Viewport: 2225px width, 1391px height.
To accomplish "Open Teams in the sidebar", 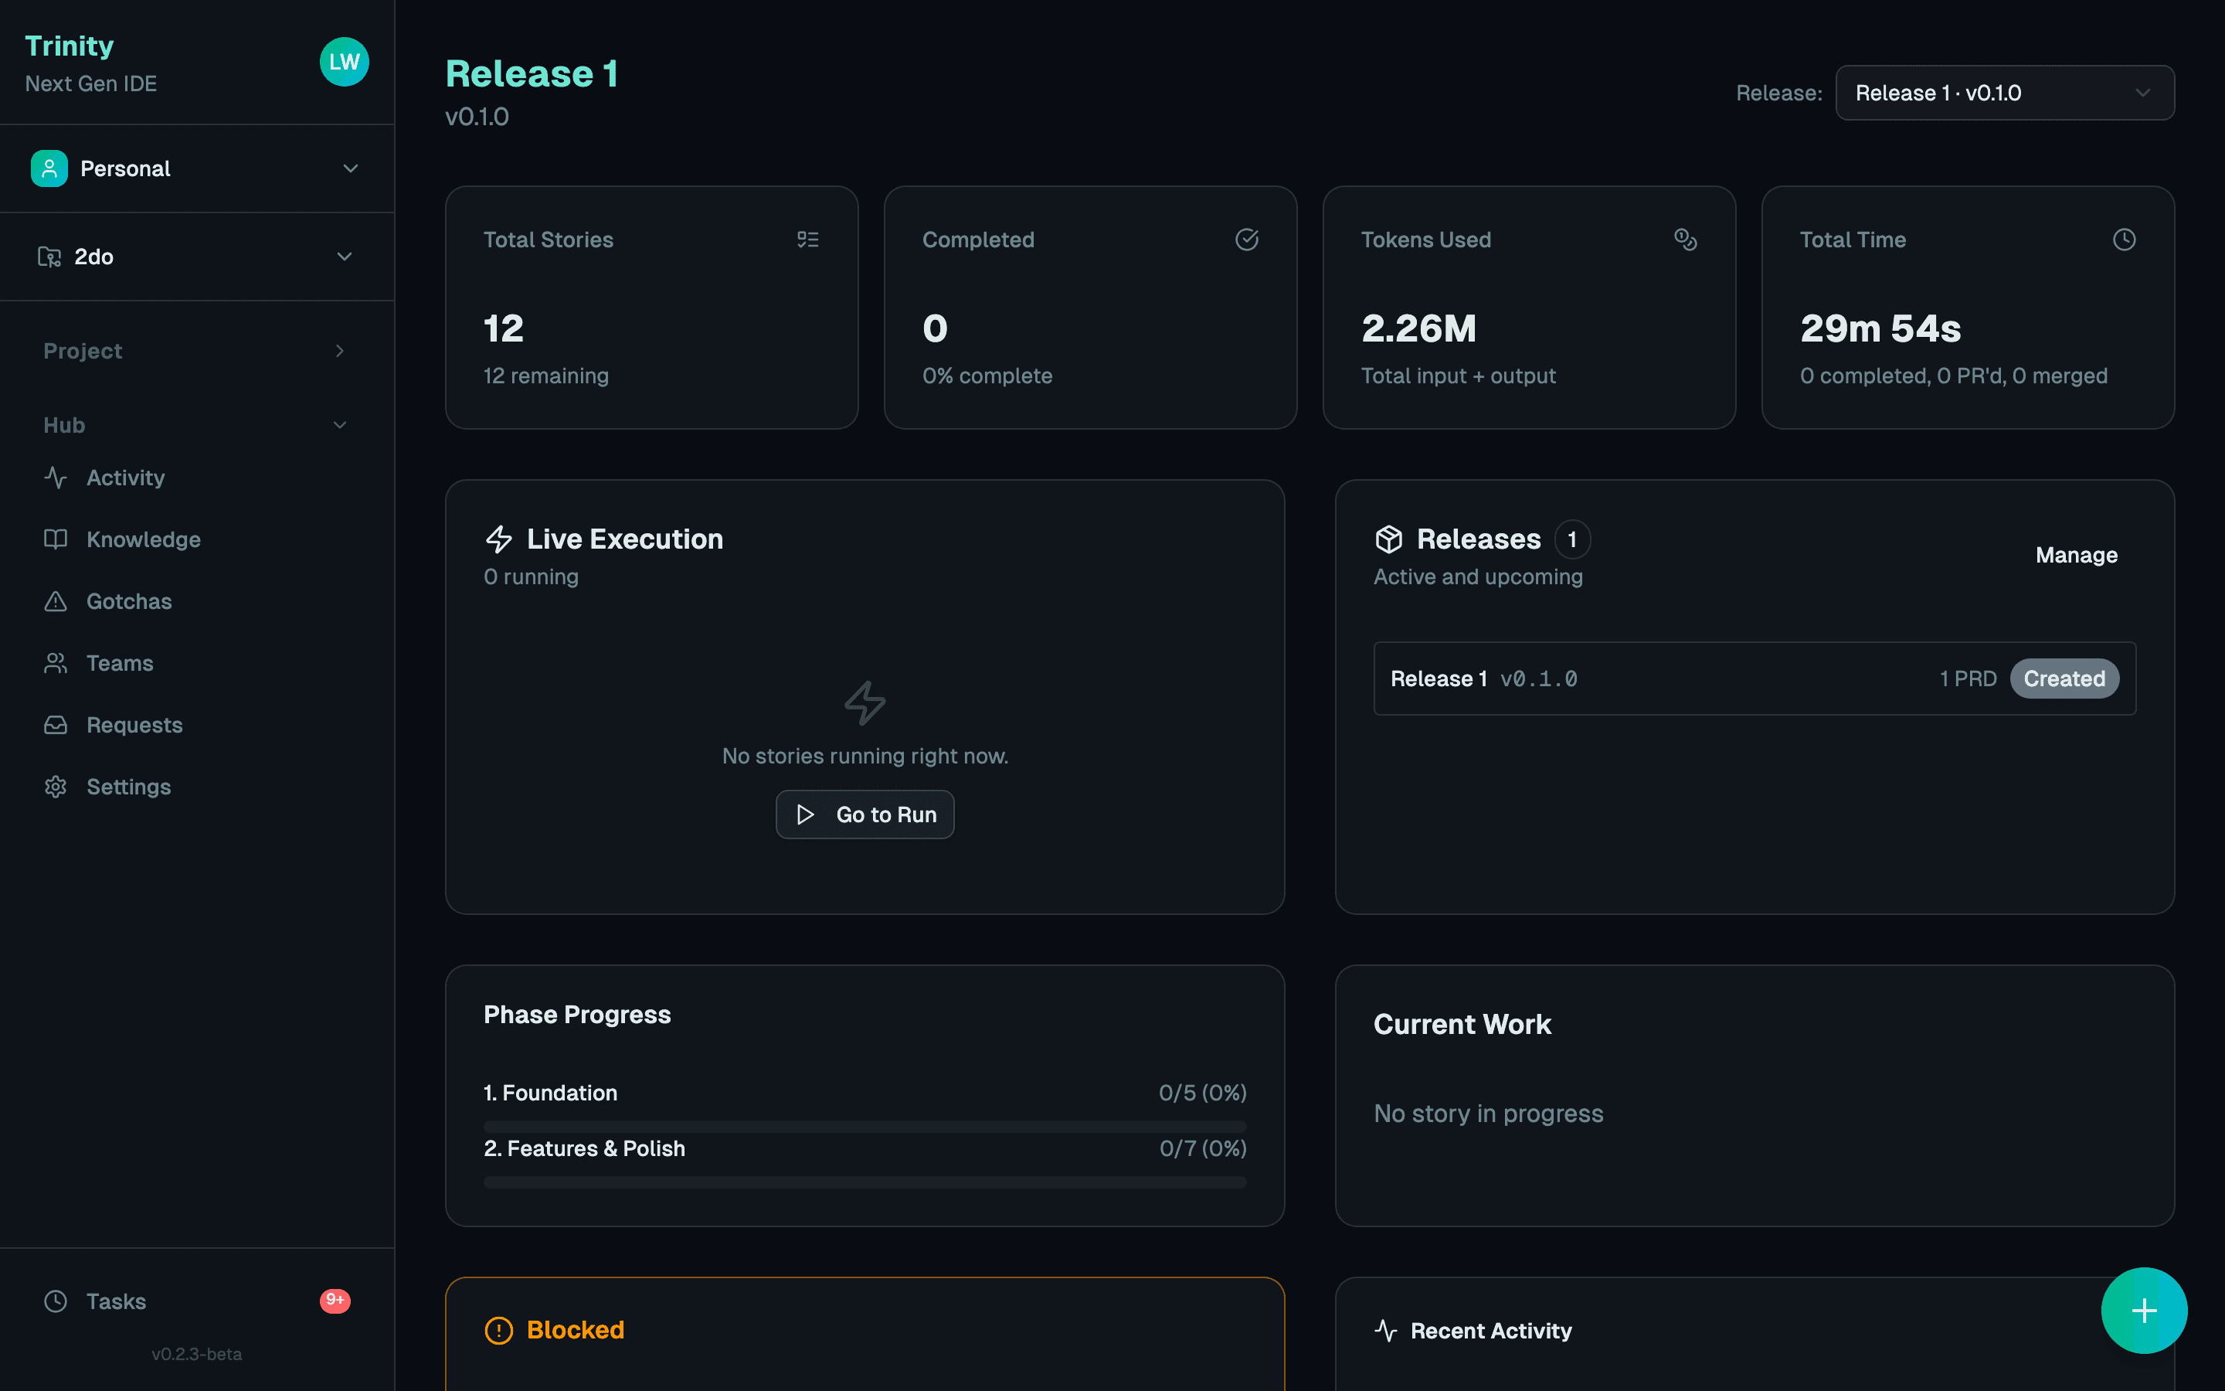I will click(x=197, y=663).
